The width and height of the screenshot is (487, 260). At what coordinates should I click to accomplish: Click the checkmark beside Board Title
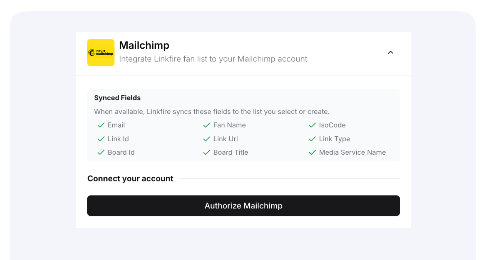[207, 153]
